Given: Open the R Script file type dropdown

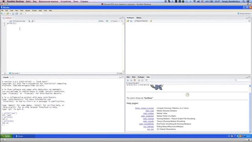Looking at the screenshot, I should pos(120,73).
